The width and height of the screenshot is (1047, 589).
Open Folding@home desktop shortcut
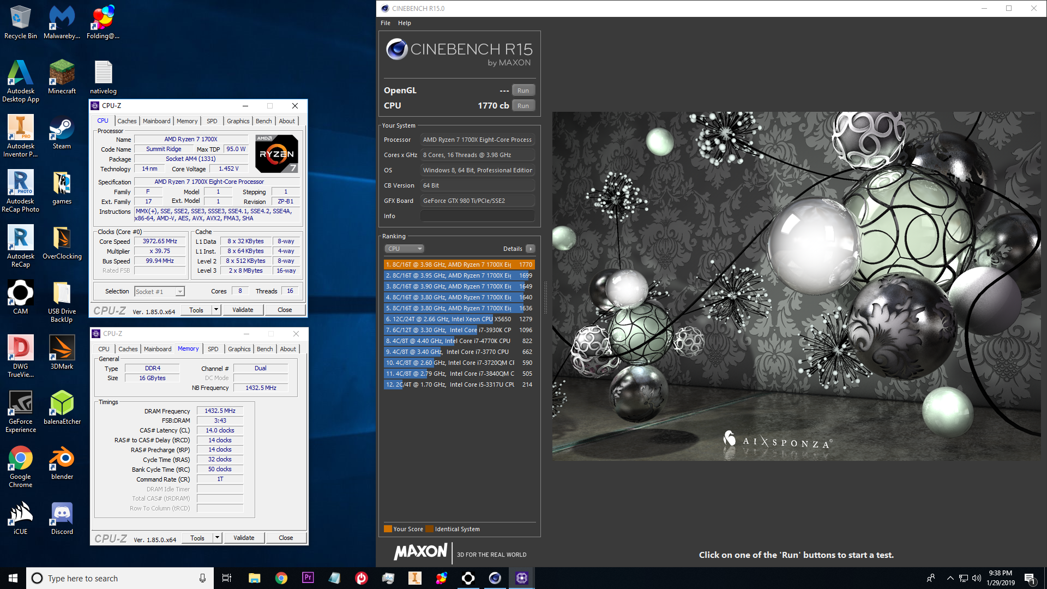click(103, 22)
